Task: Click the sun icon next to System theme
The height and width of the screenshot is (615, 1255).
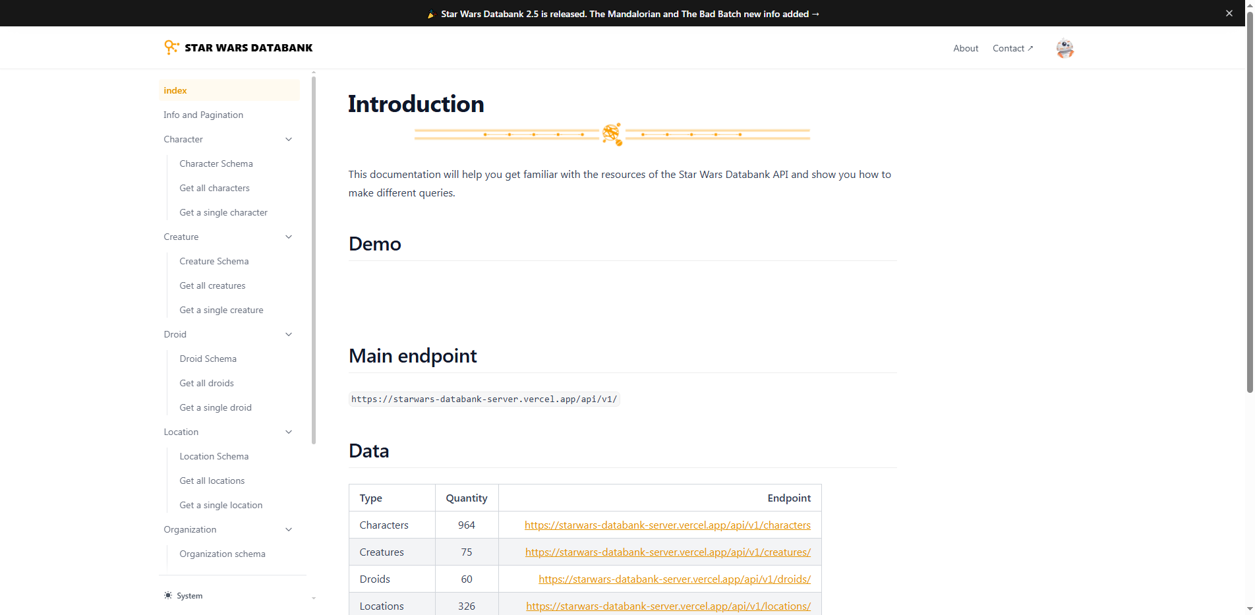Action: point(168,595)
